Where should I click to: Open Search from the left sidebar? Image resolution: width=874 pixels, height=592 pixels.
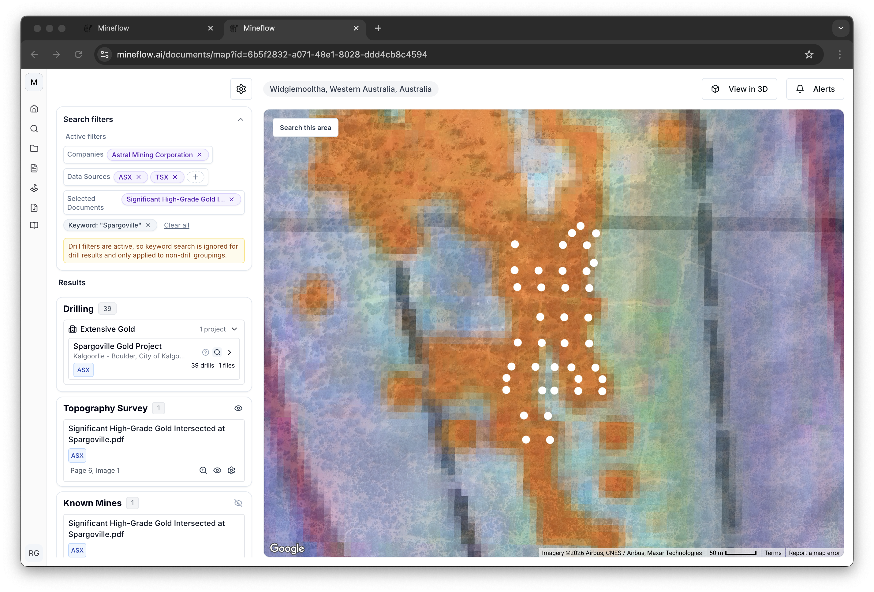pos(34,128)
